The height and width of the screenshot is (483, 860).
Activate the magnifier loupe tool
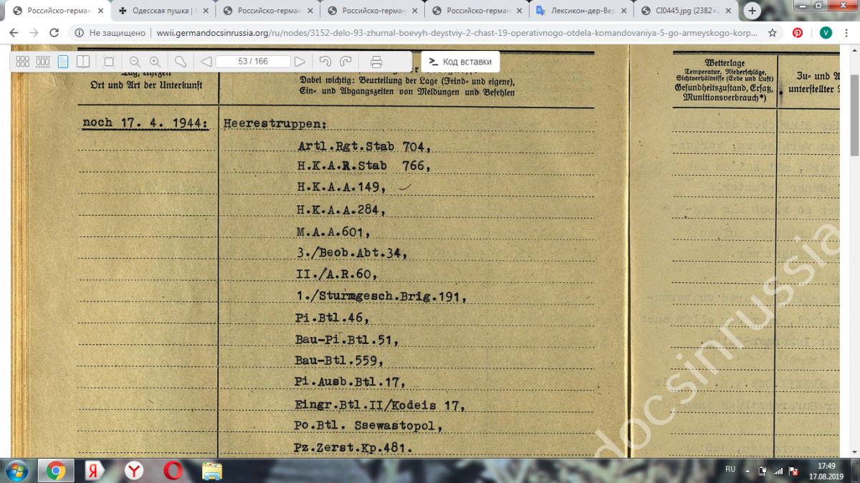tap(181, 62)
